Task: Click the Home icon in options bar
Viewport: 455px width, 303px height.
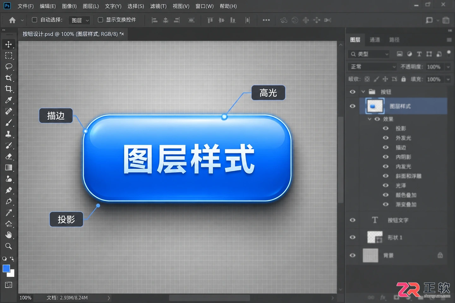Action: pyautogui.click(x=12, y=20)
